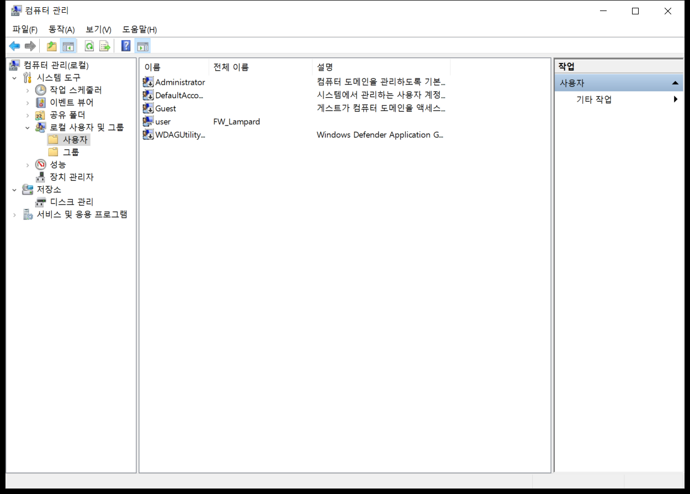Click the Export list toolbar icon
Image resolution: width=690 pixels, height=494 pixels.
pyautogui.click(x=105, y=46)
